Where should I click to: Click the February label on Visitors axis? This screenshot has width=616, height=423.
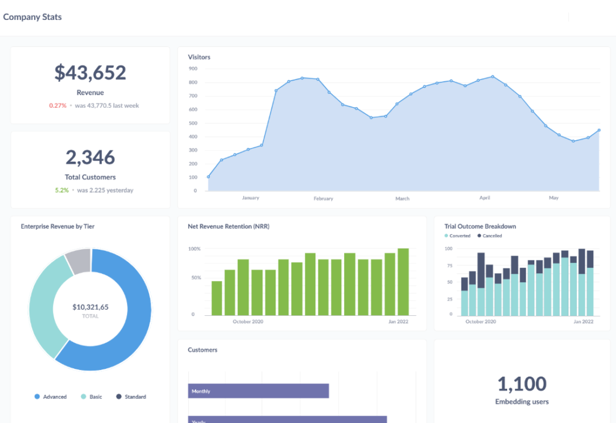pos(323,199)
